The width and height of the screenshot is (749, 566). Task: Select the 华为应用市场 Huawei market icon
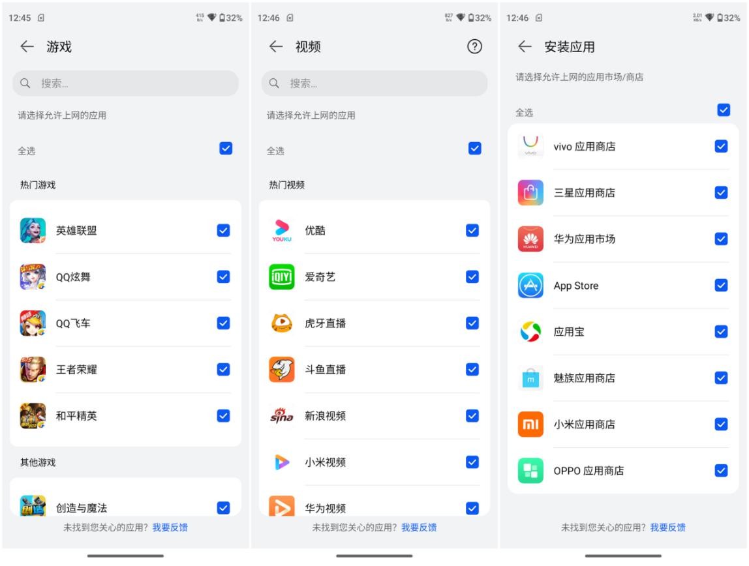click(530, 239)
